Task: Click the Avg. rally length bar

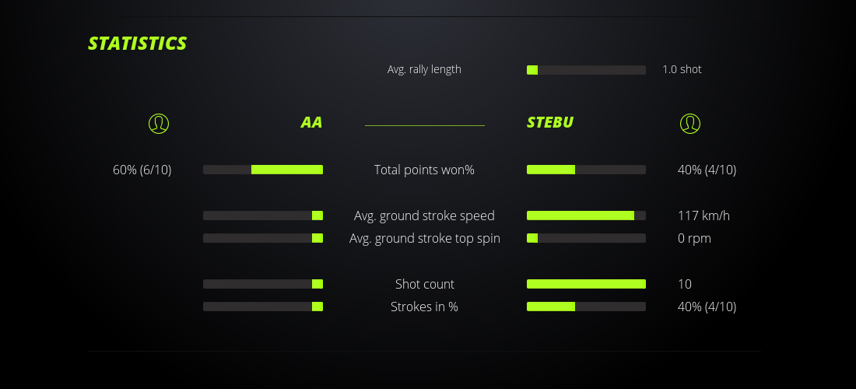Action: pyautogui.click(x=586, y=70)
